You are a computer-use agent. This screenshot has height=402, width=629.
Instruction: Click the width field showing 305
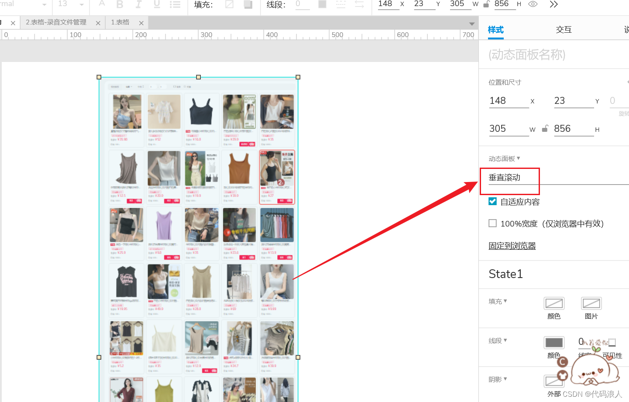click(x=509, y=129)
